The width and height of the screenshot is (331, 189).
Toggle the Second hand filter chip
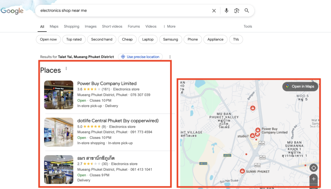pyautogui.click(x=102, y=39)
